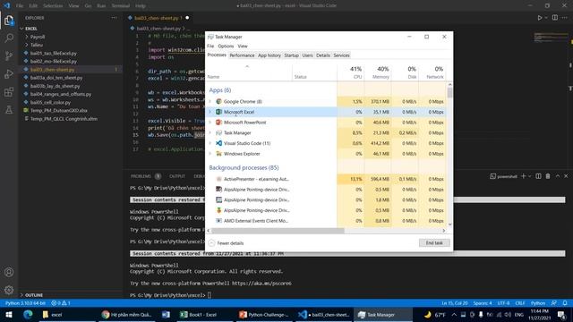Maximize the terminal panel with the up chevron
573x322 pixels.
558,176
